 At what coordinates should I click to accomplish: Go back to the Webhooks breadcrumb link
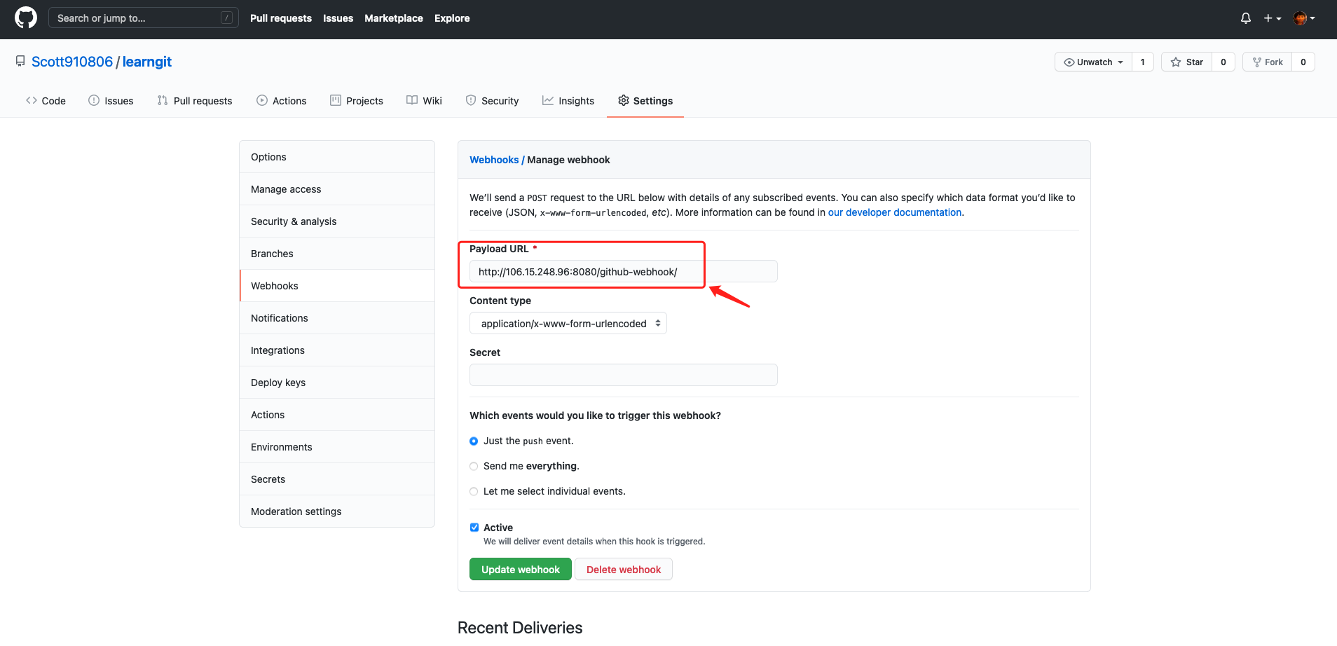[x=494, y=160]
